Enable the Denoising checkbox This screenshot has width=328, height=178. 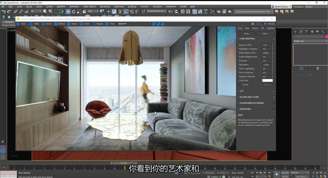(x=273, y=109)
